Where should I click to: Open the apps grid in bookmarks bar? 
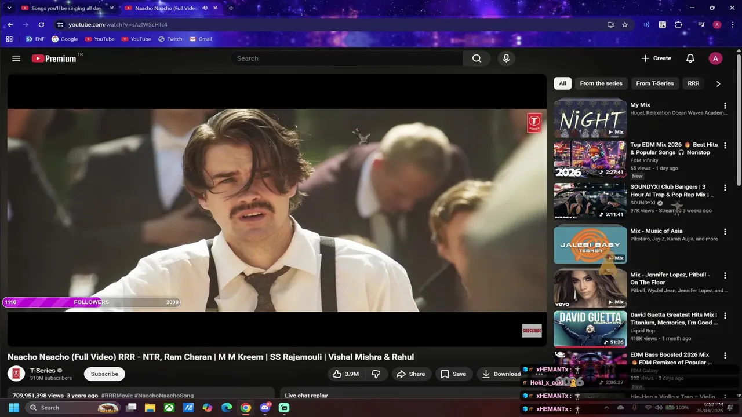[x=9, y=39]
